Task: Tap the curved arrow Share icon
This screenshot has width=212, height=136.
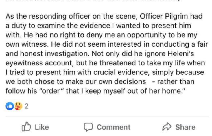Action: tap(167, 126)
